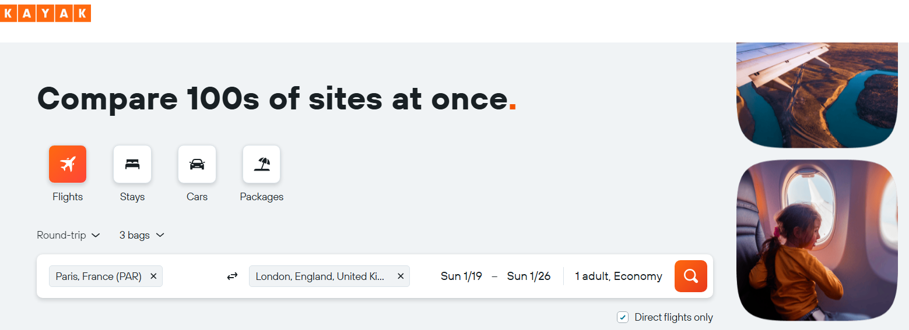Click the orange search magnifier button
The height and width of the screenshot is (330, 909).
point(691,276)
